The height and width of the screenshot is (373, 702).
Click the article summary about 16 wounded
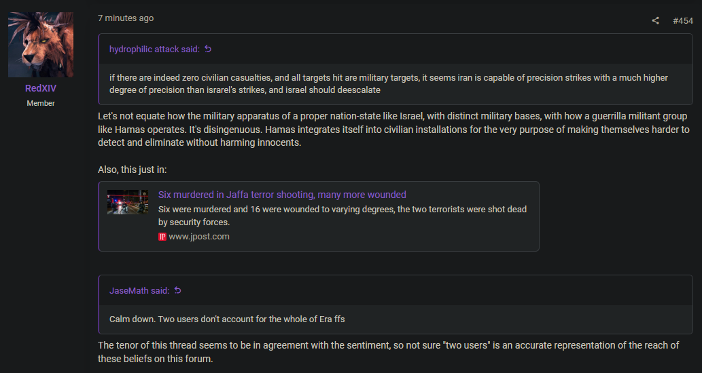pyautogui.click(x=343, y=215)
